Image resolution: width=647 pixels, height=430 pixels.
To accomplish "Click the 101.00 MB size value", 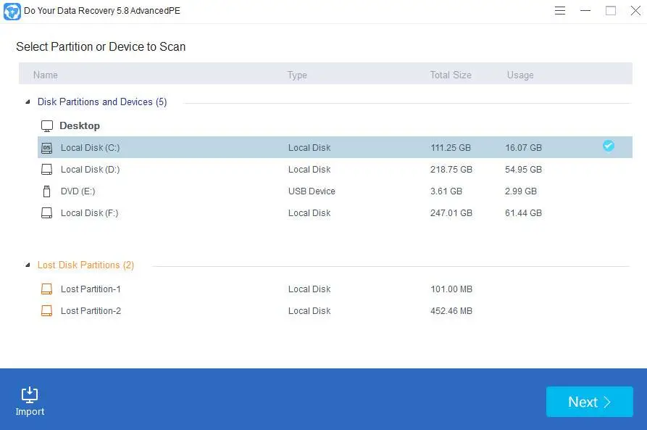I will (451, 289).
